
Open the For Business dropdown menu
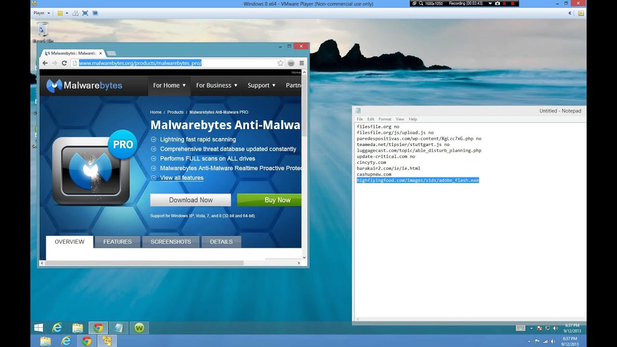click(216, 85)
